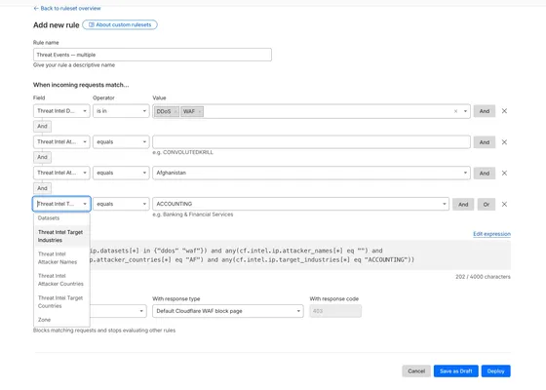Click the Or button on last row

click(x=487, y=205)
